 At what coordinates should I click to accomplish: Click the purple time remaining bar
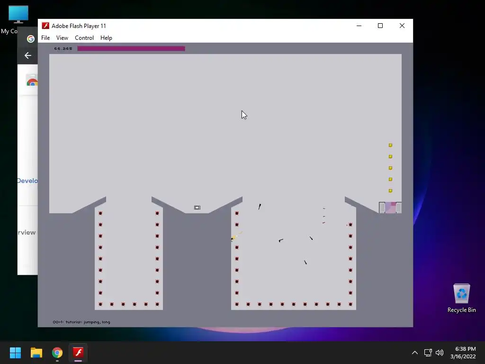click(131, 48)
